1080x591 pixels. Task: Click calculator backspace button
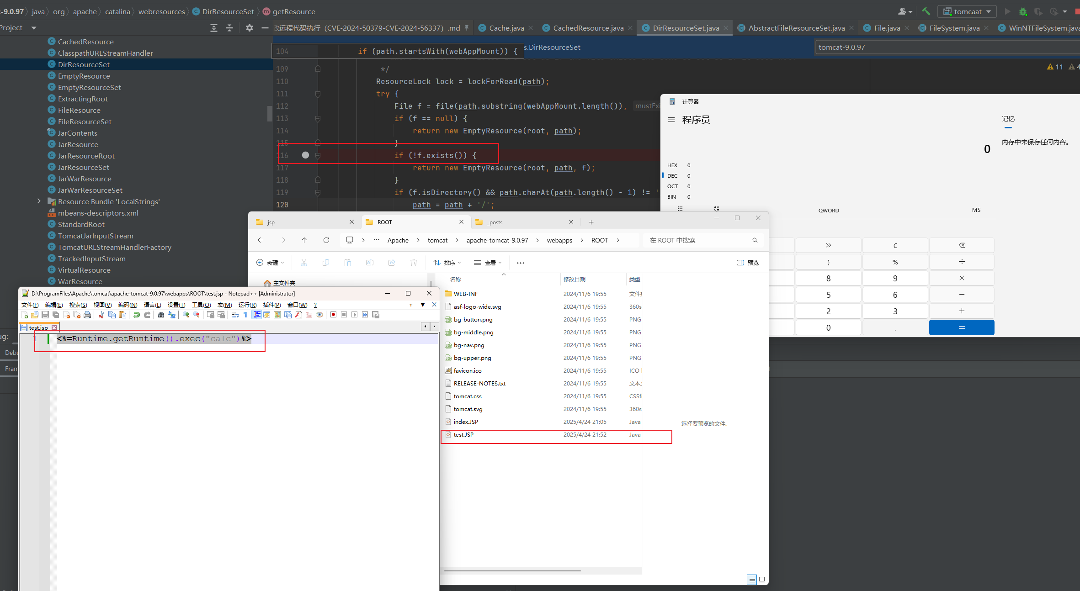962,246
